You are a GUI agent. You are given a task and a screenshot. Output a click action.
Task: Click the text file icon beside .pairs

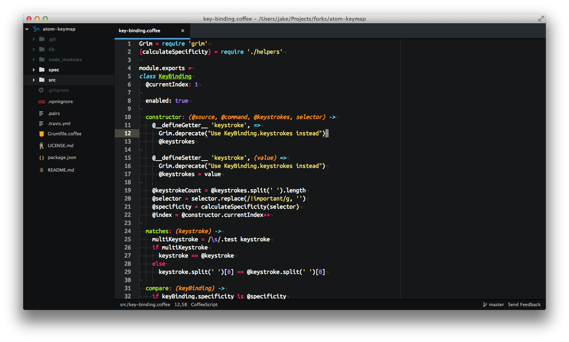[x=41, y=113]
